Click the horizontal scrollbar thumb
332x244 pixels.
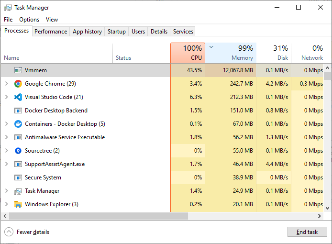pos(99,216)
